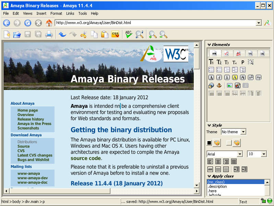Click the 'Release history' sidebar link

click(31, 119)
